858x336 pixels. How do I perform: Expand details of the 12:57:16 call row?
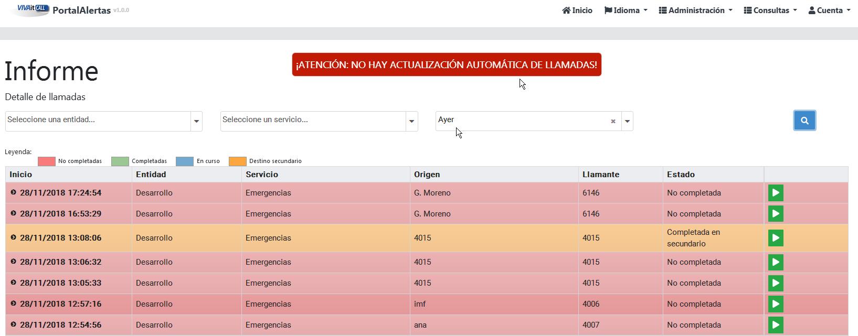pos(14,304)
